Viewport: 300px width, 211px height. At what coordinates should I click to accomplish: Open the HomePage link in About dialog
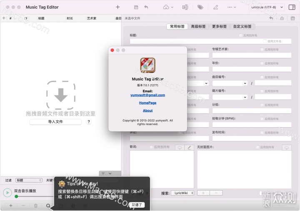coord(147,103)
